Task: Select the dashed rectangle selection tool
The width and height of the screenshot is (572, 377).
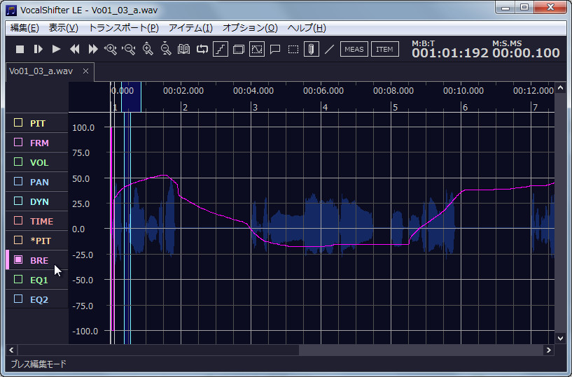Action: coord(293,49)
